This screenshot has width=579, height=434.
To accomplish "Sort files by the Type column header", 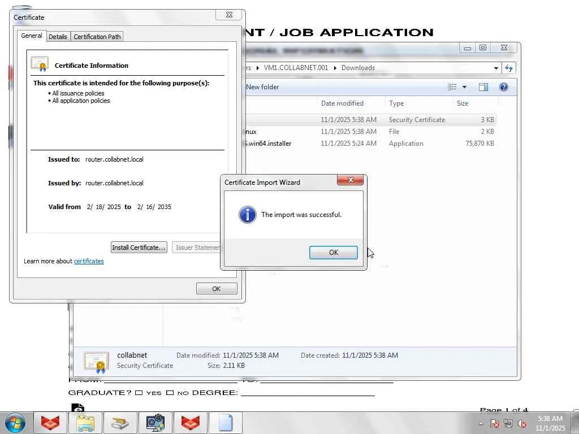I will [x=396, y=103].
